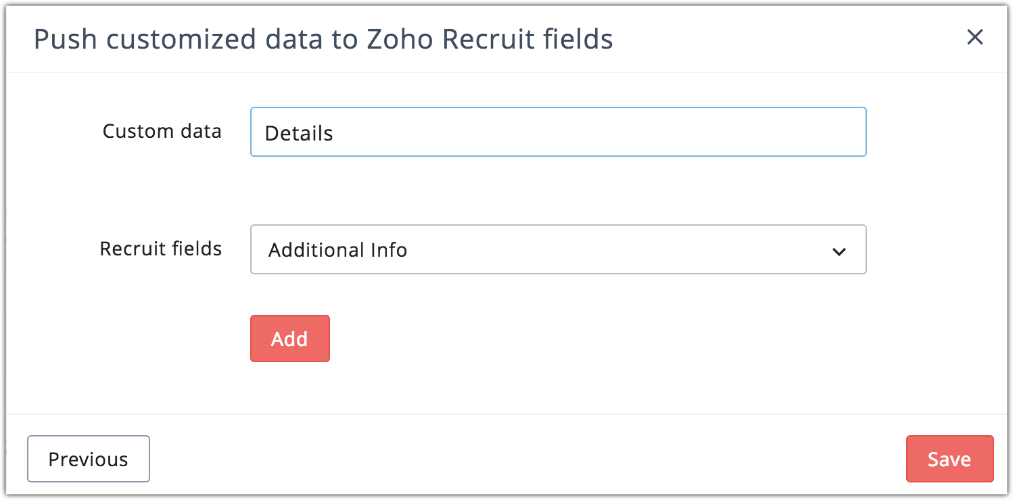Expand the Additional Info selection list

point(558,249)
